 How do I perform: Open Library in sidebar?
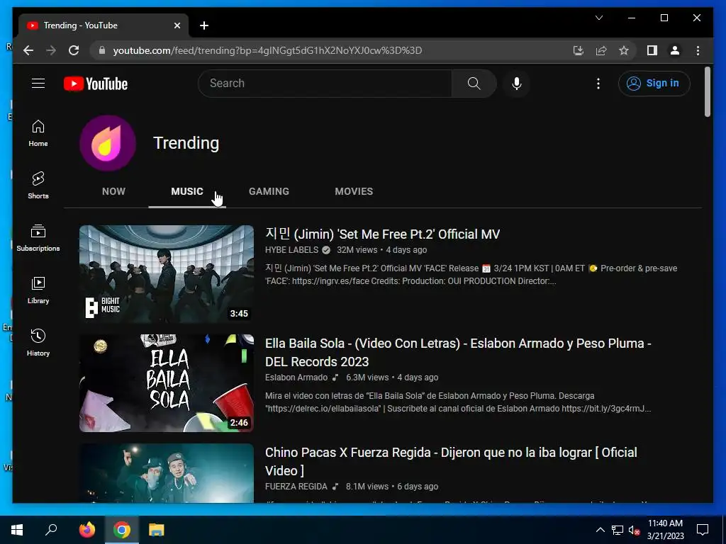[38, 290]
